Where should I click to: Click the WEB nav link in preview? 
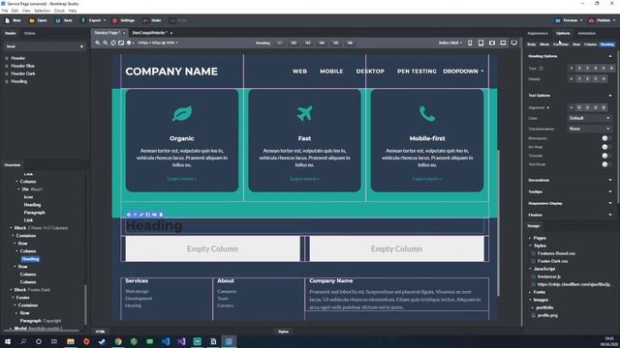point(299,71)
